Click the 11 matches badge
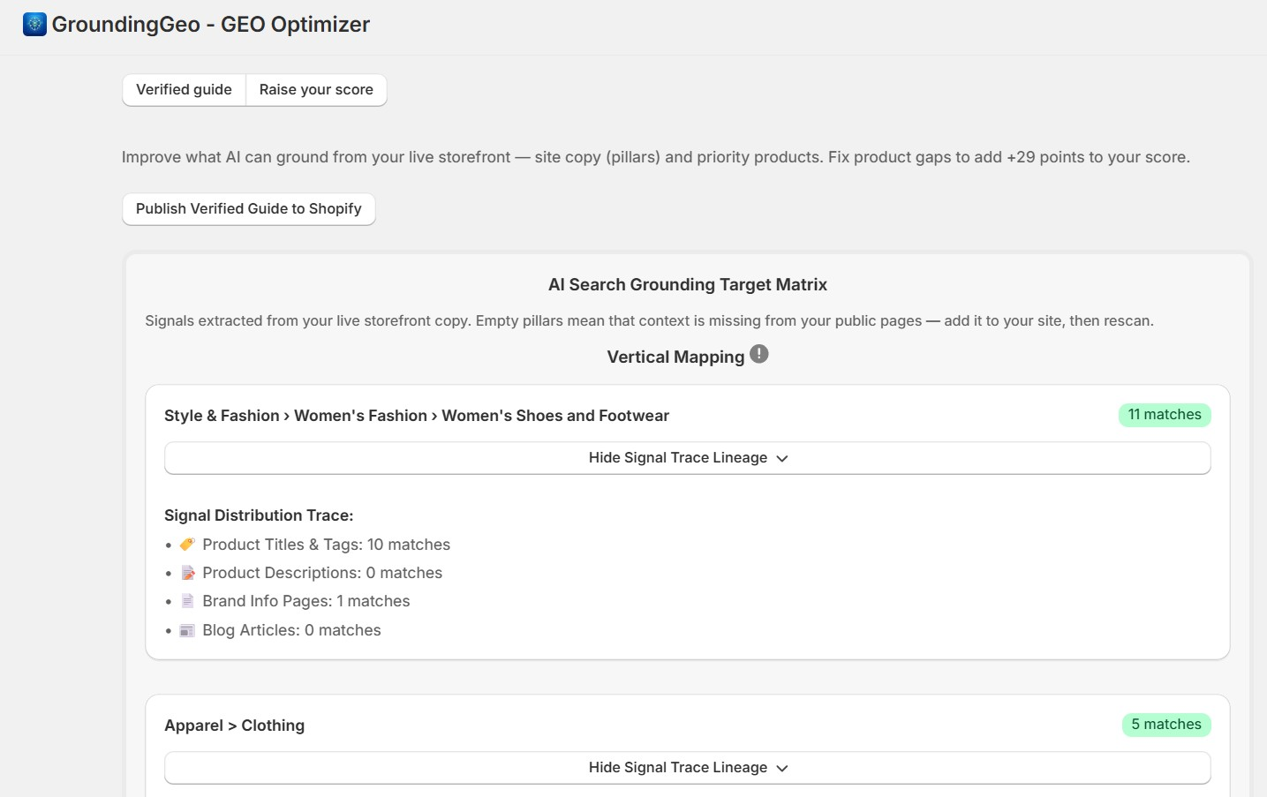The height and width of the screenshot is (797, 1267). (1165, 415)
